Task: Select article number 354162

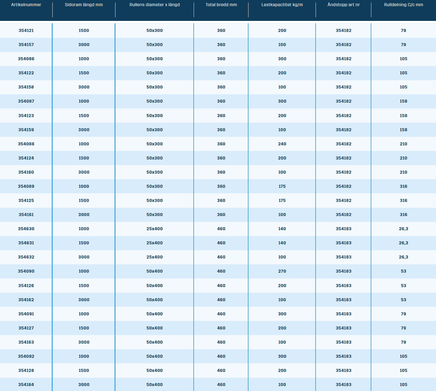Action: click(26, 300)
